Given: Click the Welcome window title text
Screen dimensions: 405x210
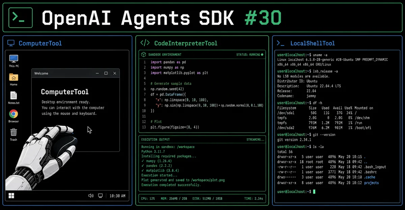Looking at the screenshot, I should coord(41,73).
